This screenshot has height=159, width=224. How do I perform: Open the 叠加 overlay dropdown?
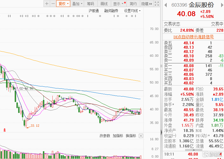pos(77,4)
